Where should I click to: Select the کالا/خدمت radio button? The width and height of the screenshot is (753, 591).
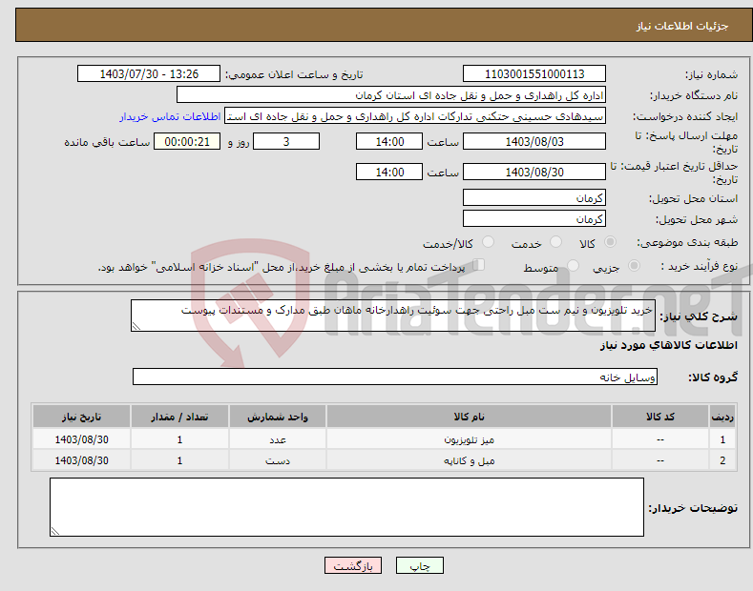click(488, 242)
